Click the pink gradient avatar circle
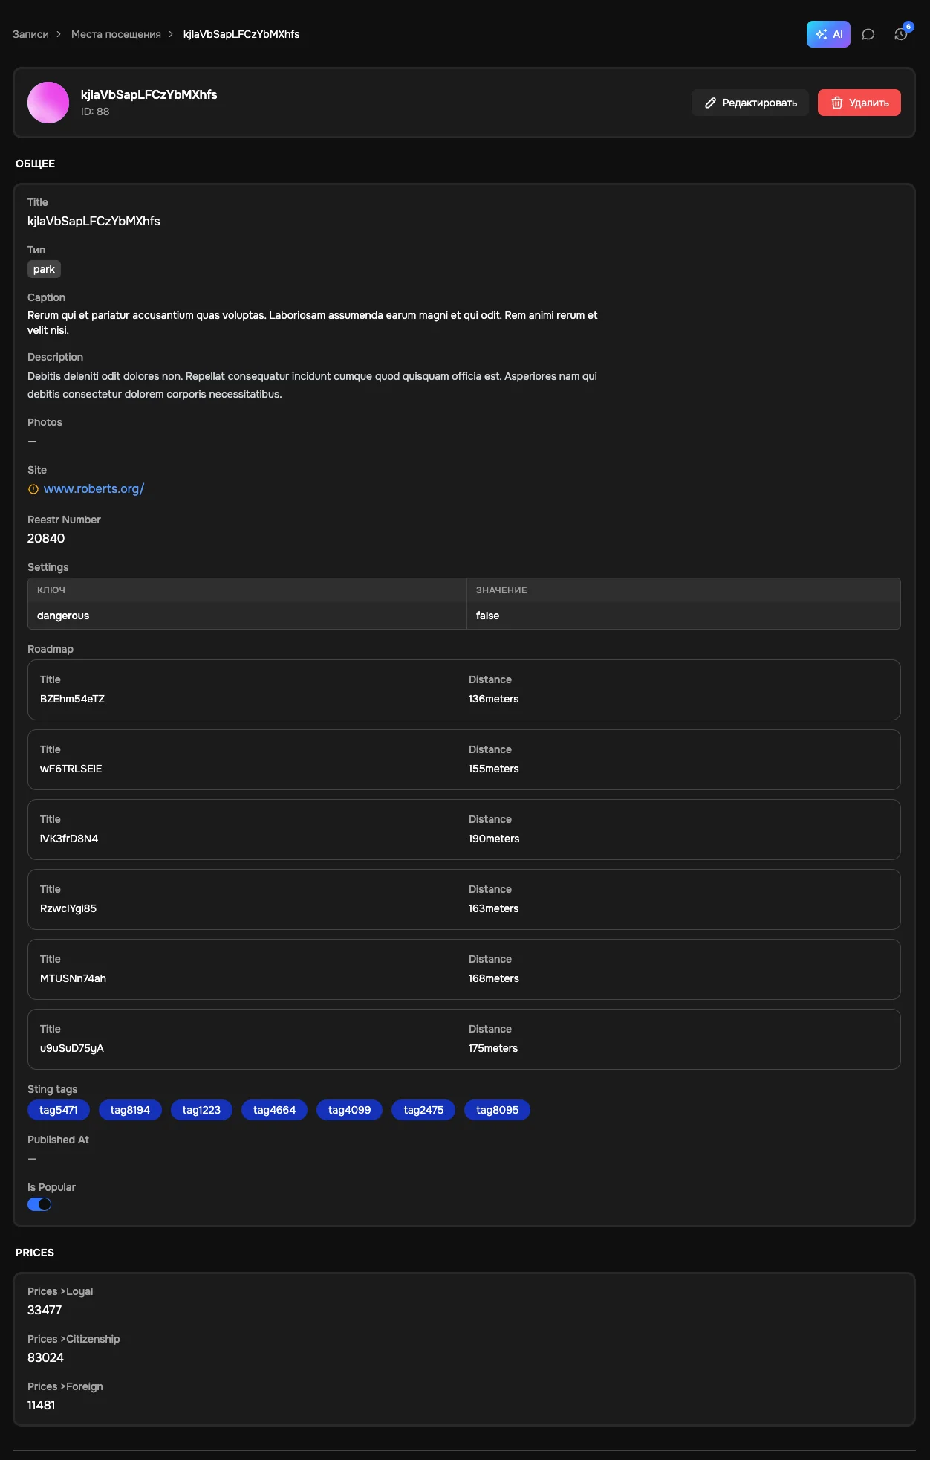Viewport: 930px width, 1460px height. (48, 103)
